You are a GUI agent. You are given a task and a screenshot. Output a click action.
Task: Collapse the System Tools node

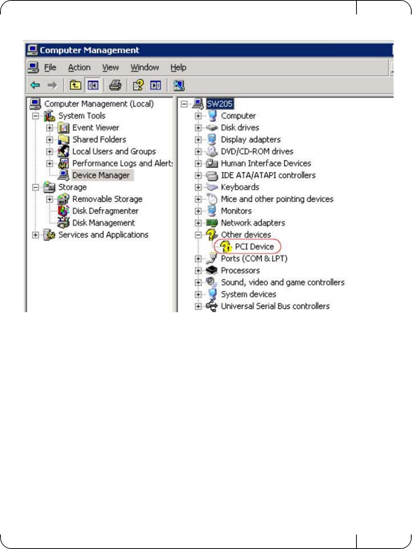click(x=35, y=116)
